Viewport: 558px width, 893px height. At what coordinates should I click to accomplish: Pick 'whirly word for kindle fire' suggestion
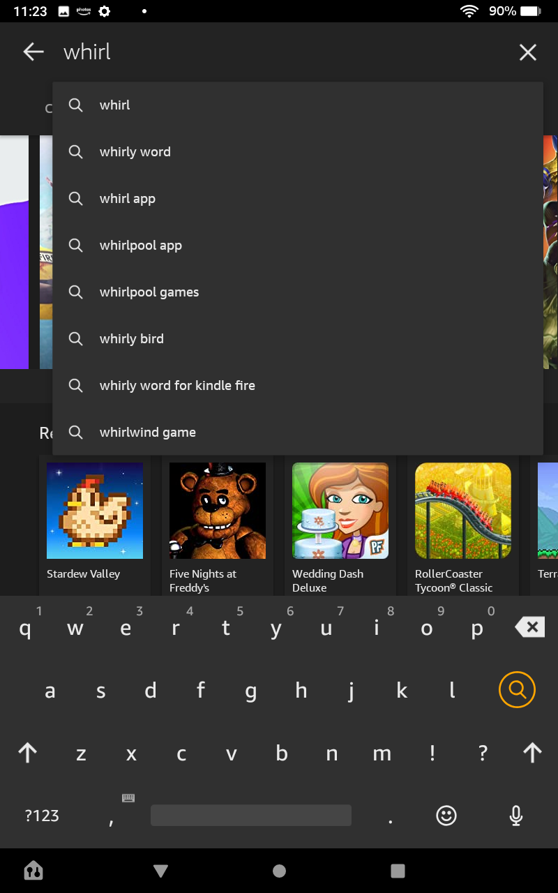click(298, 386)
